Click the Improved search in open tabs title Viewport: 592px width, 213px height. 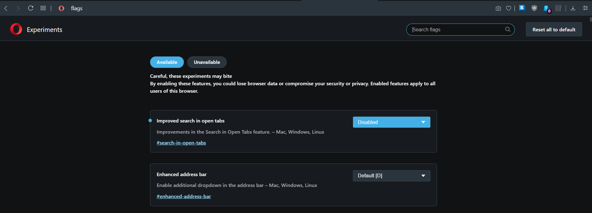click(x=190, y=121)
